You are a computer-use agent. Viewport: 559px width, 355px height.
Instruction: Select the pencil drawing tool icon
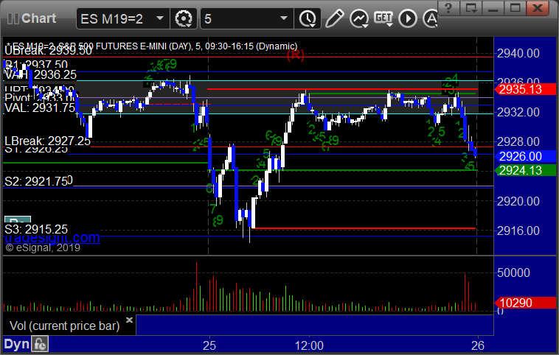[334, 18]
